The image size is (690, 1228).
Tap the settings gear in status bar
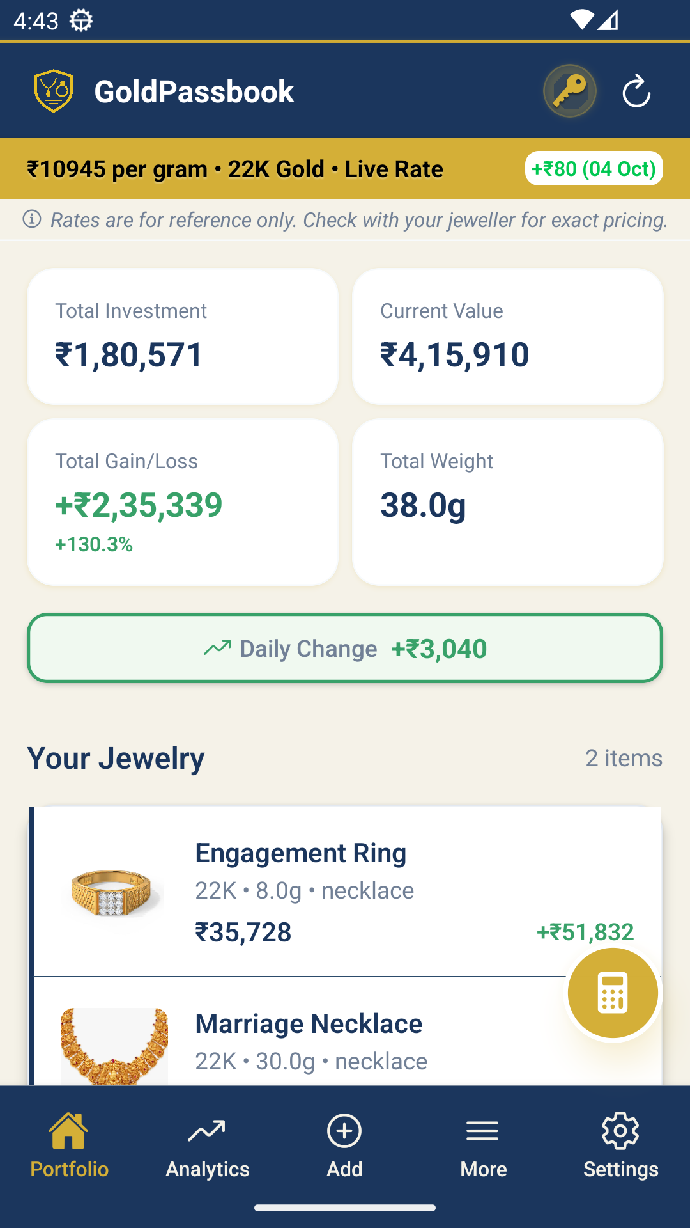[x=81, y=20]
